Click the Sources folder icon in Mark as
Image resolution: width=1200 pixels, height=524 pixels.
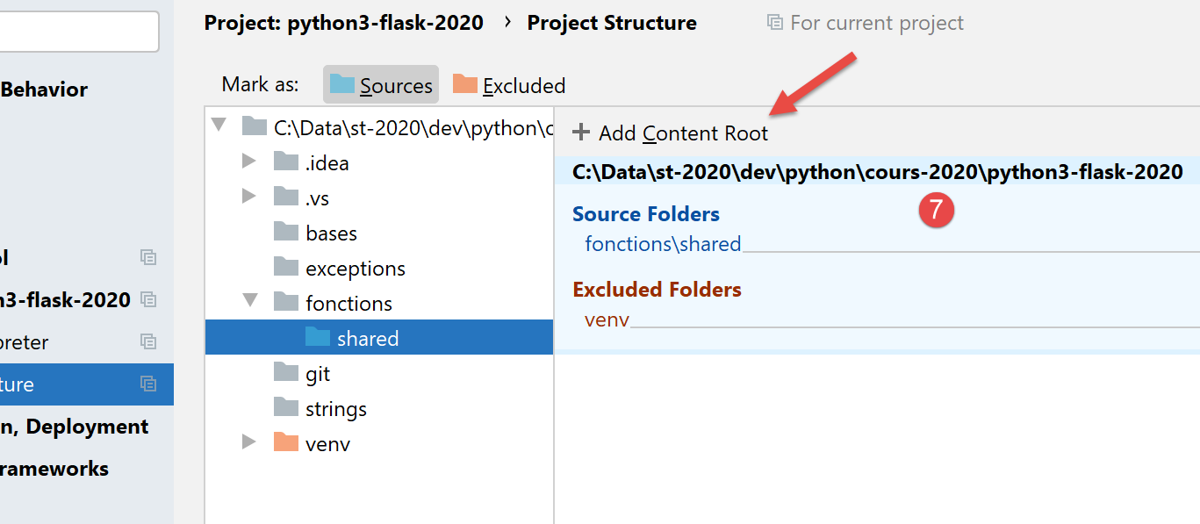[x=342, y=84]
